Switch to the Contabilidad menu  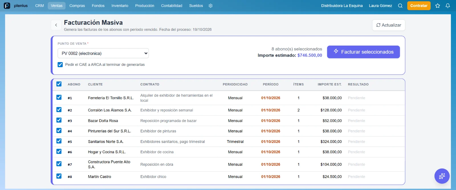tap(172, 6)
